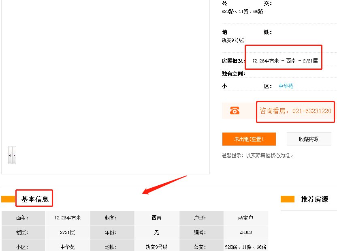Image resolution: width=337 pixels, height=251 pixels.
Task: Click the 2/21层 floor table cell
Action: (68, 232)
